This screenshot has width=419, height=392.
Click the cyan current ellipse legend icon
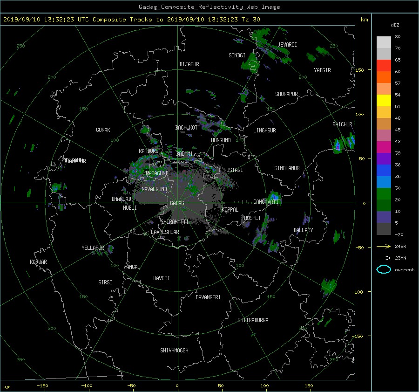pyautogui.click(x=384, y=269)
